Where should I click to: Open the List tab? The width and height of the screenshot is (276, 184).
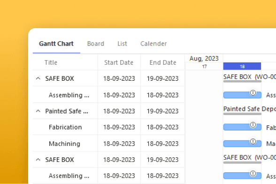point(122,44)
